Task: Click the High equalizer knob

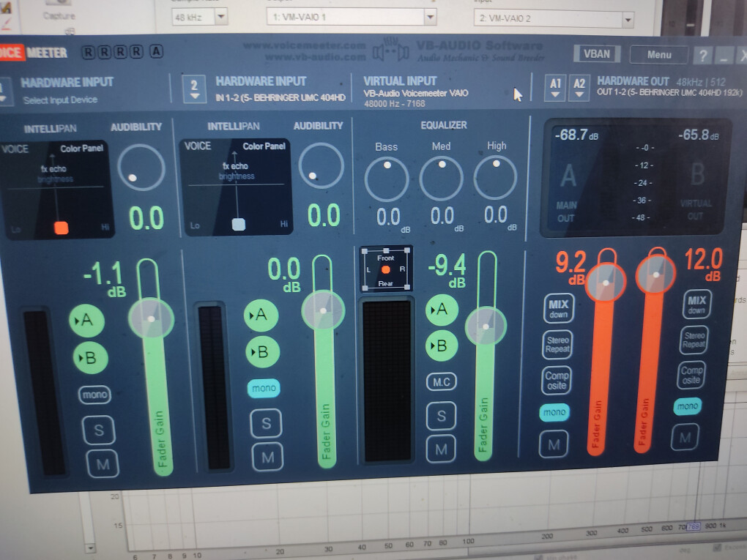Action: pyautogui.click(x=495, y=177)
